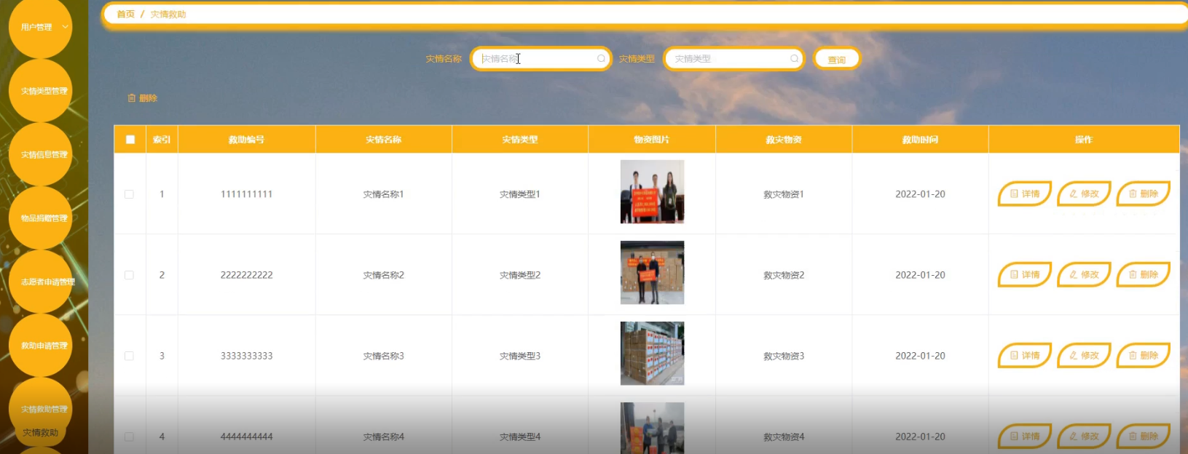Click the search icon in 灾情类型 field
The width and height of the screenshot is (1188, 454).
coord(794,59)
